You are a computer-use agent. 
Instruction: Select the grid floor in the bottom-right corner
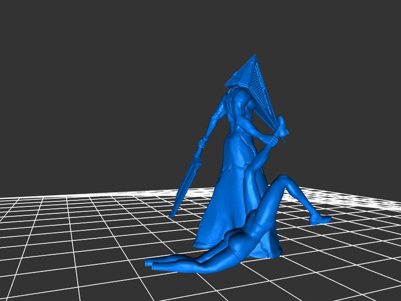click(x=361, y=270)
